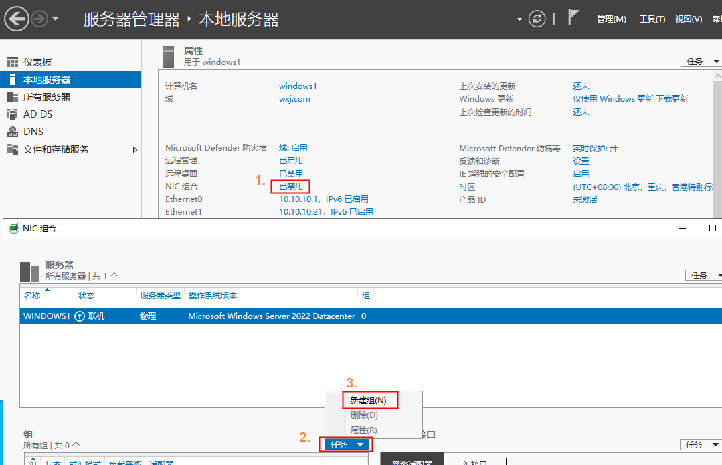
Task: Open the notifications flag icon
Action: pos(573,18)
